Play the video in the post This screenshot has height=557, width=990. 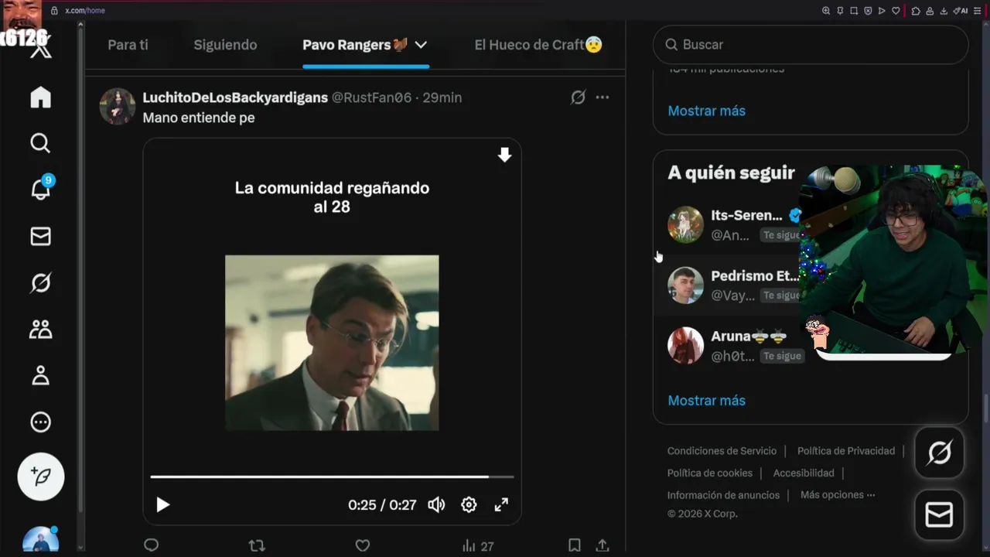pyautogui.click(x=162, y=505)
